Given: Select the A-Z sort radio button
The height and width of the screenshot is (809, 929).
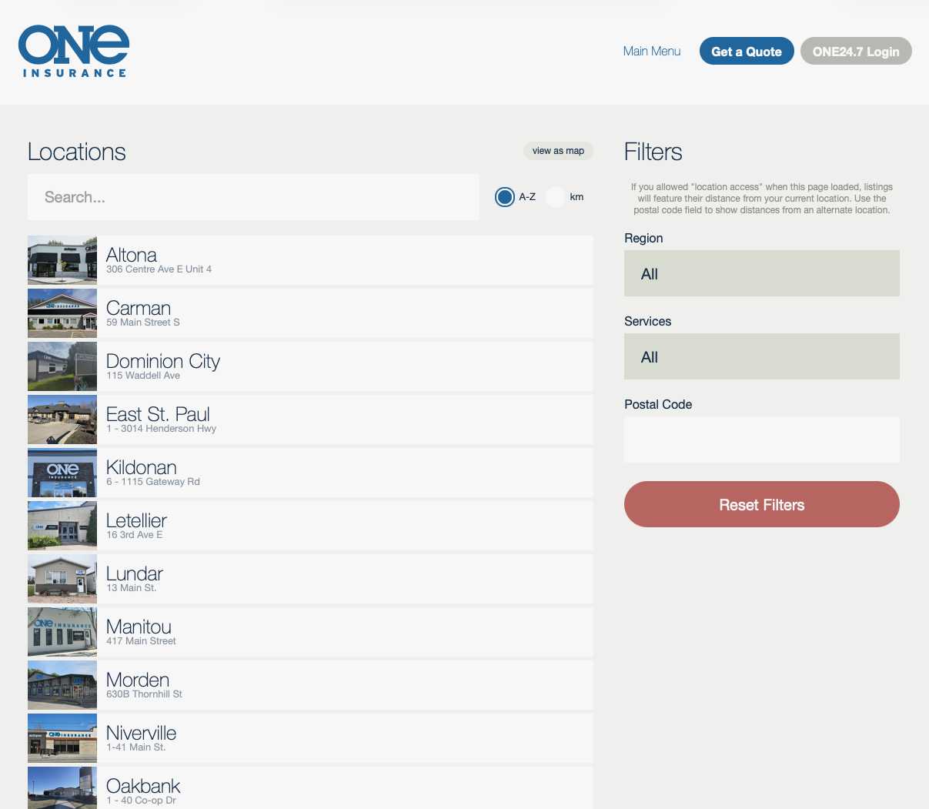Looking at the screenshot, I should pos(504,197).
